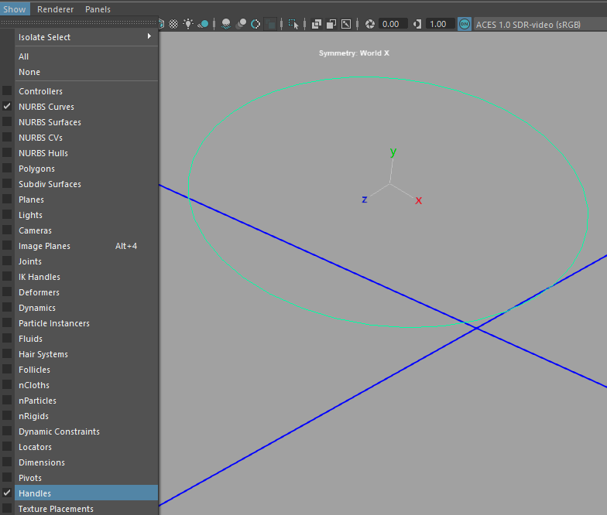Toggle multisample anti-aliasing icon
The height and width of the screenshot is (515, 607).
255,24
